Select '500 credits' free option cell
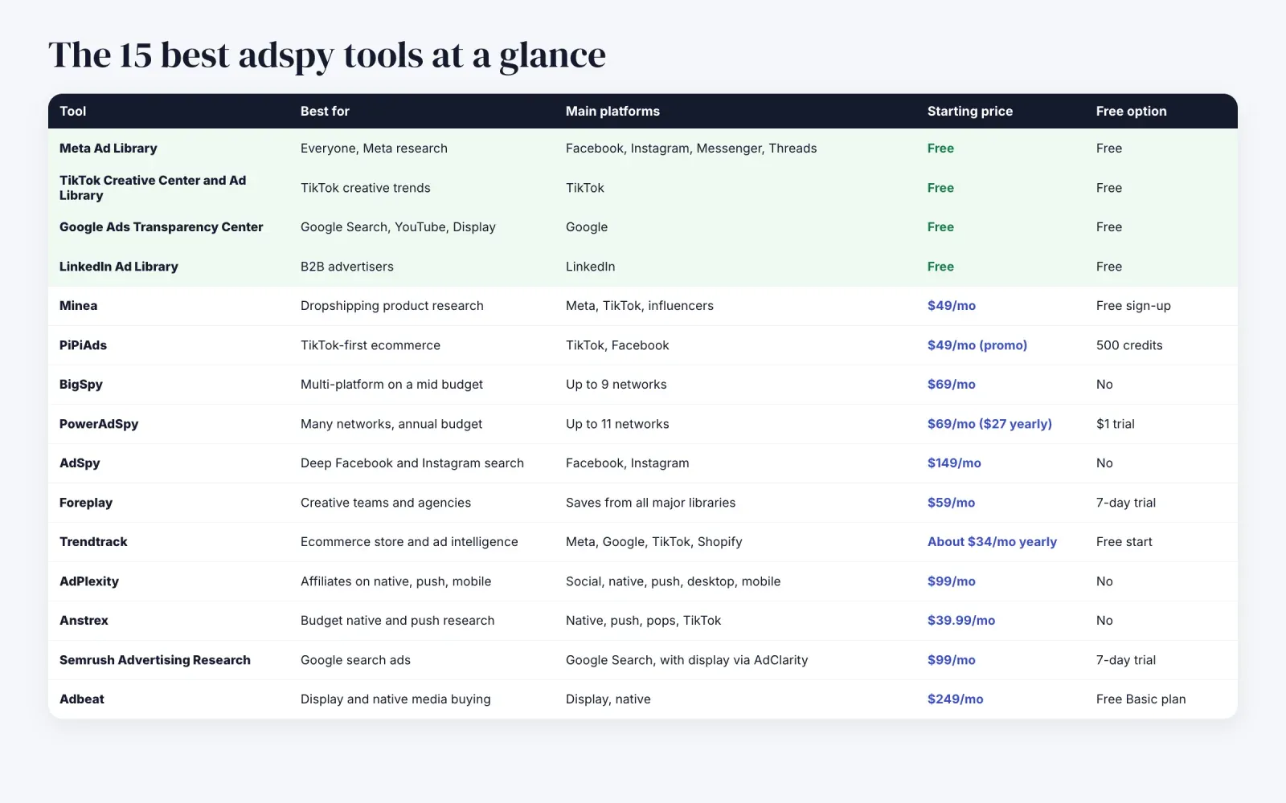1286x803 pixels. pos(1129,345)
